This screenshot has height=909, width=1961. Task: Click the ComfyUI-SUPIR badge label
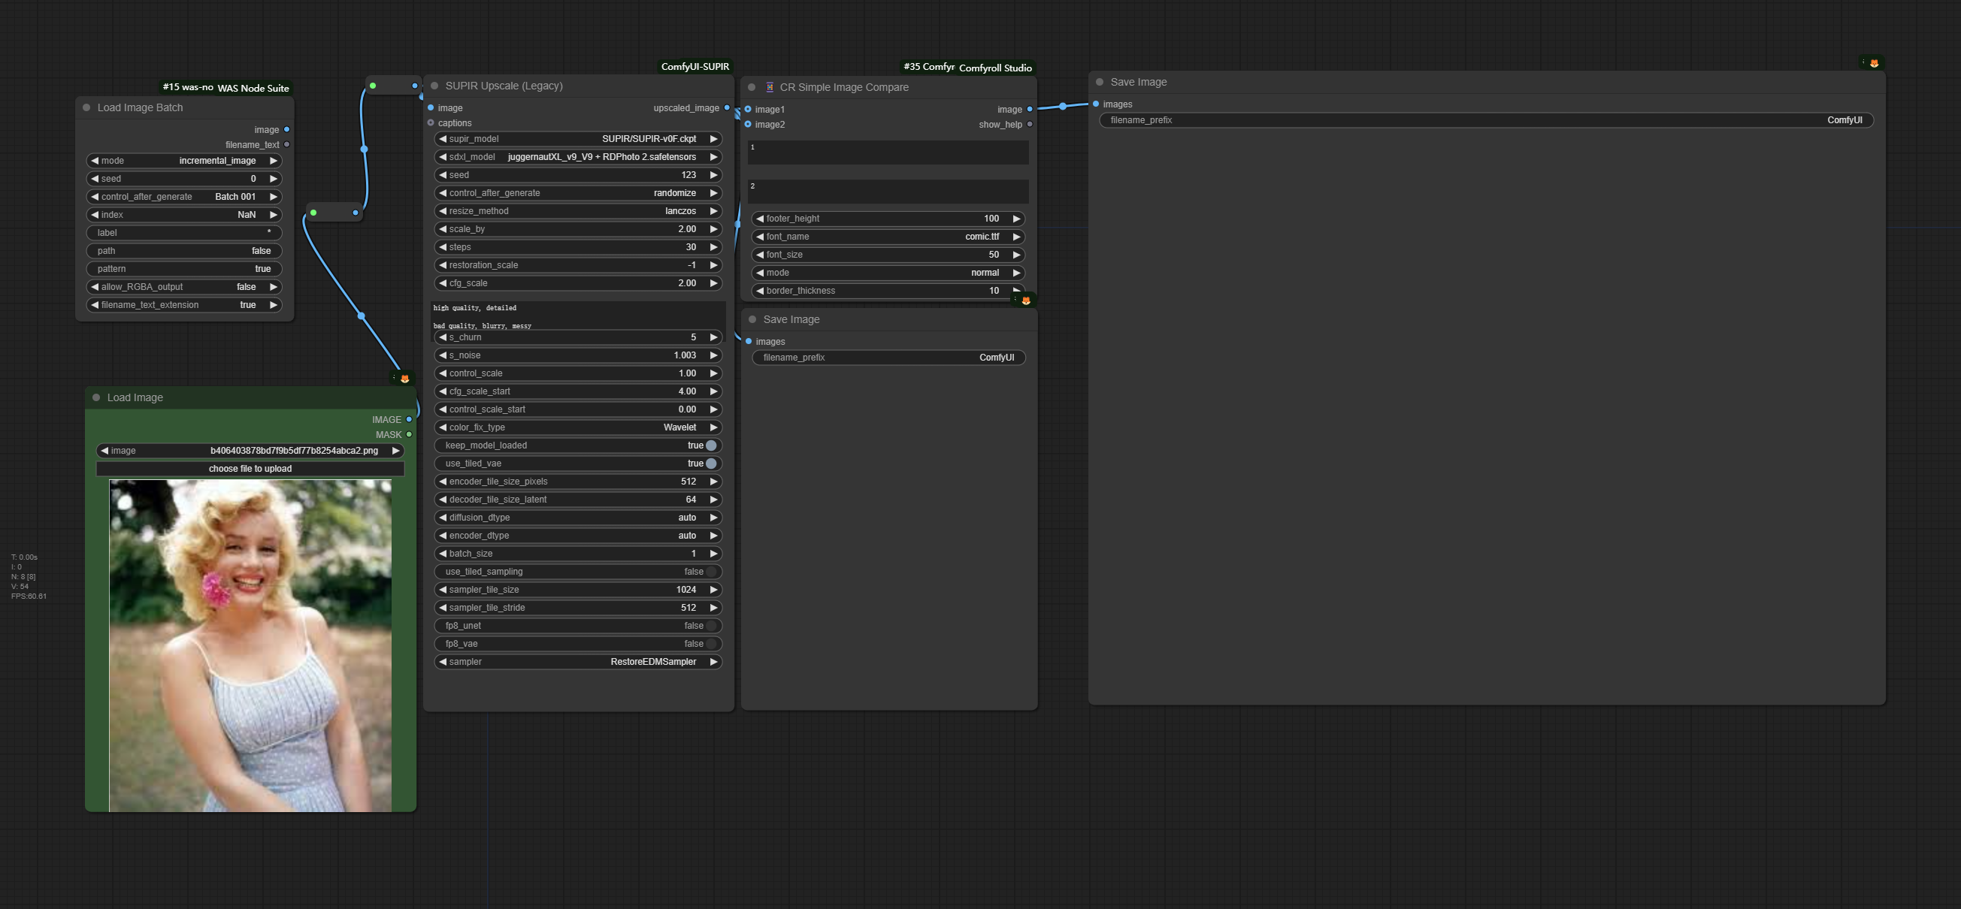coord(695,67)
